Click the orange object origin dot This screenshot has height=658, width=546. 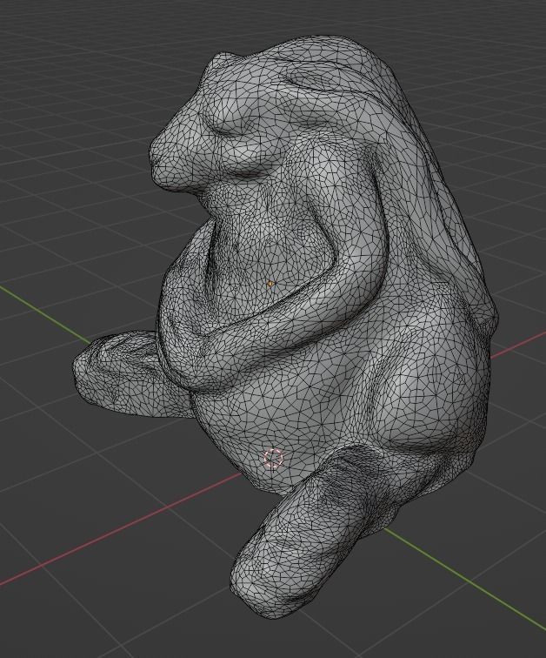pos(270,284)
